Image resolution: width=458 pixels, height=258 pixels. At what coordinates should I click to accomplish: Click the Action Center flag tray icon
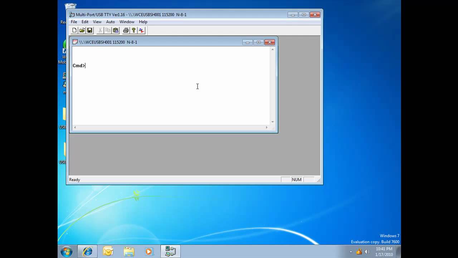click(x=359, y=252)
